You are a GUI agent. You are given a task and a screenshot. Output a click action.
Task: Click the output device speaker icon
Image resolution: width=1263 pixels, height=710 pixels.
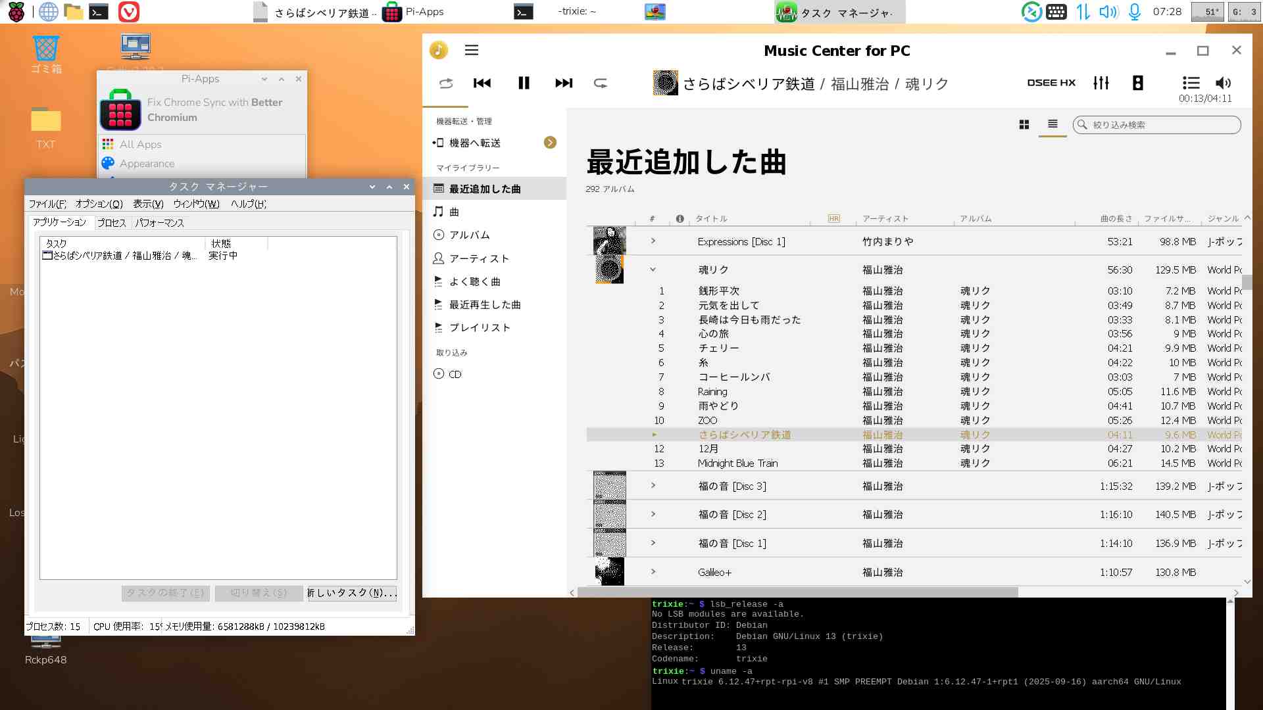click(1138, 83)
